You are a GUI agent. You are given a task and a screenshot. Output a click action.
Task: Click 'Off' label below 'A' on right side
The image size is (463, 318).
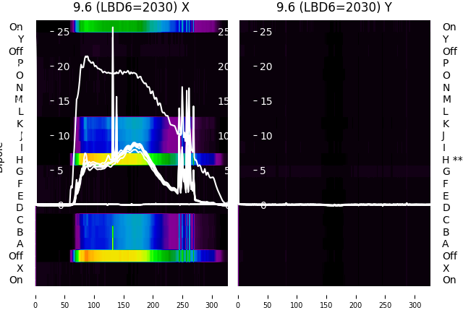point(450,256)
